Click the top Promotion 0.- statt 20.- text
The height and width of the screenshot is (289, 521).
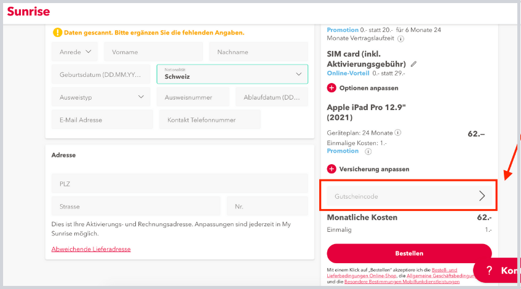[x=359, y=30]
